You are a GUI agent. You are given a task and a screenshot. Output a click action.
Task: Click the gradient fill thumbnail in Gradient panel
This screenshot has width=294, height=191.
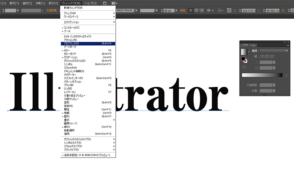point(244,51)
